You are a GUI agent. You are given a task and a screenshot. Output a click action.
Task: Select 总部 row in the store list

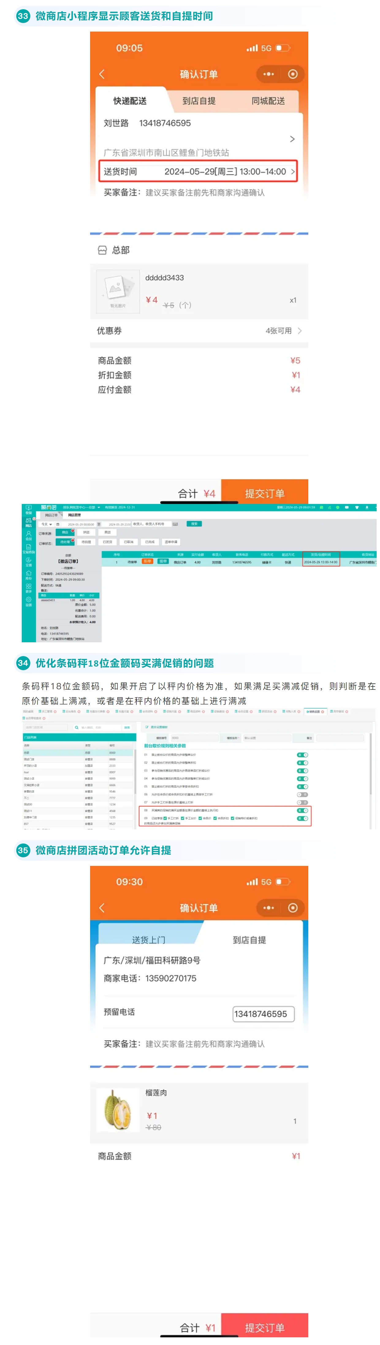[79, 752]
